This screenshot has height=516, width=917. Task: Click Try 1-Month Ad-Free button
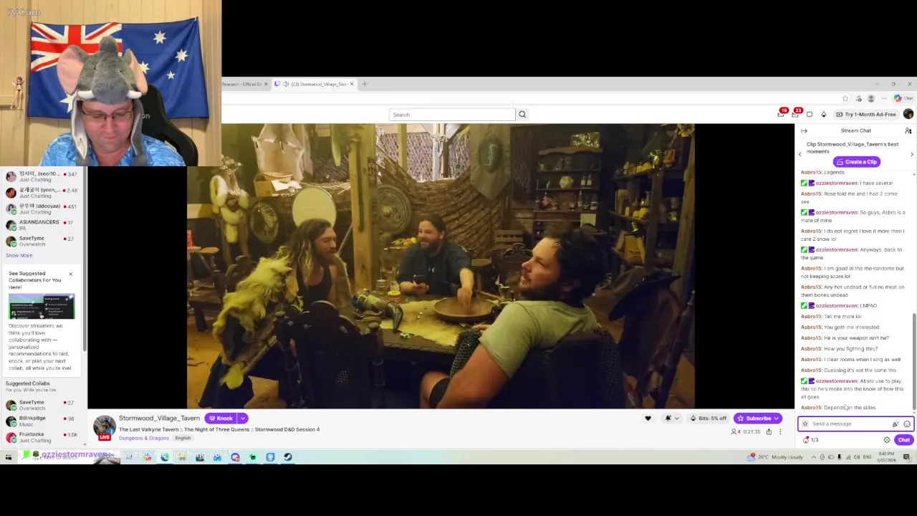click(x=865, y=115)
